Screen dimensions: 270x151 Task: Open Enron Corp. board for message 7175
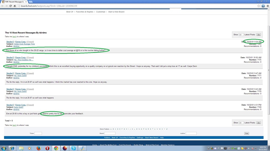(21, 57)
